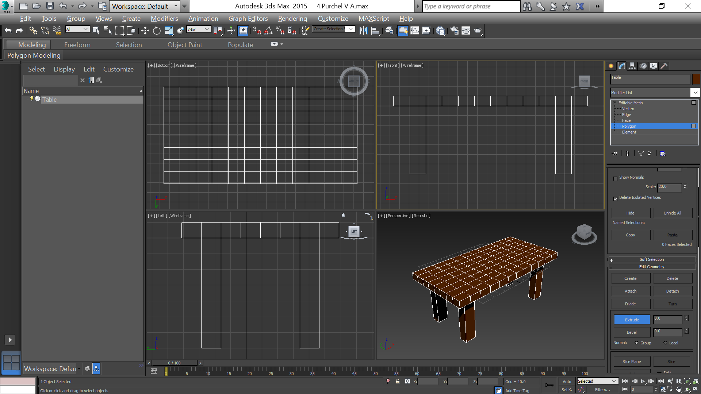Select the Select and Move tool
Viewport: 701px width, 394px height.
pyautogui.click(x=145, y=31)
